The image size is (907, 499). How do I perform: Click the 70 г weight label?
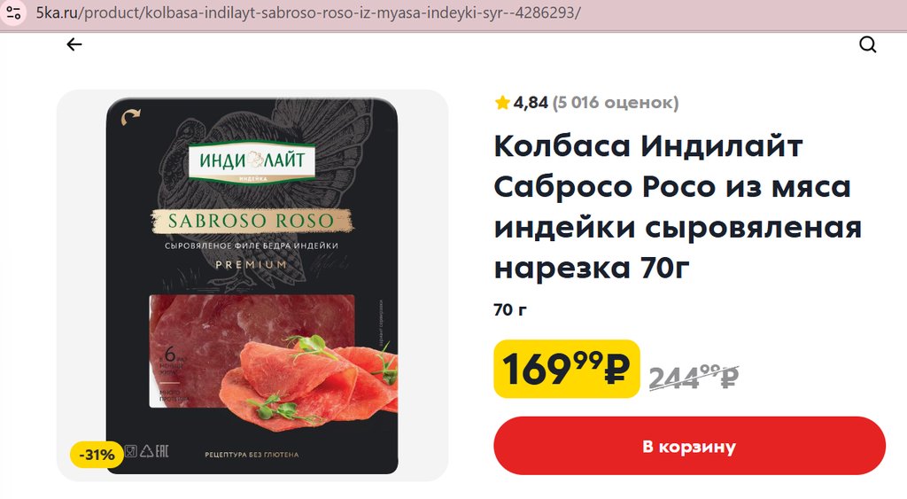(510, 310)
